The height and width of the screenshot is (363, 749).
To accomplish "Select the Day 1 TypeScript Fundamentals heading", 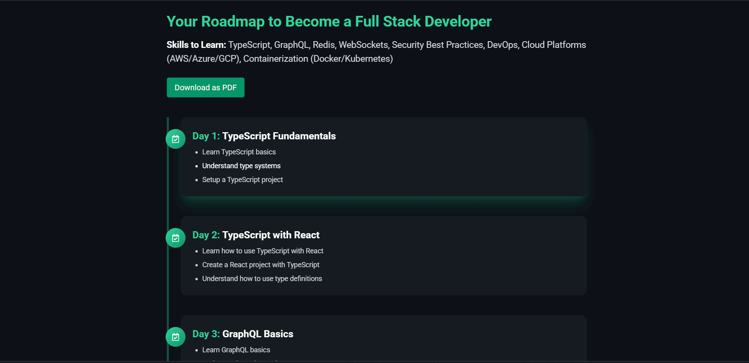I will [x=264, y=136].
